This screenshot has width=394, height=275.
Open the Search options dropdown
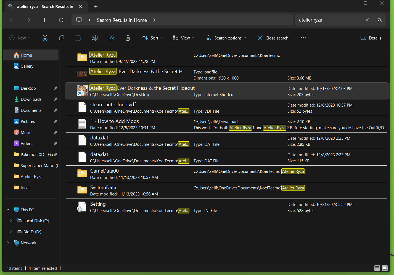(226, 38)
